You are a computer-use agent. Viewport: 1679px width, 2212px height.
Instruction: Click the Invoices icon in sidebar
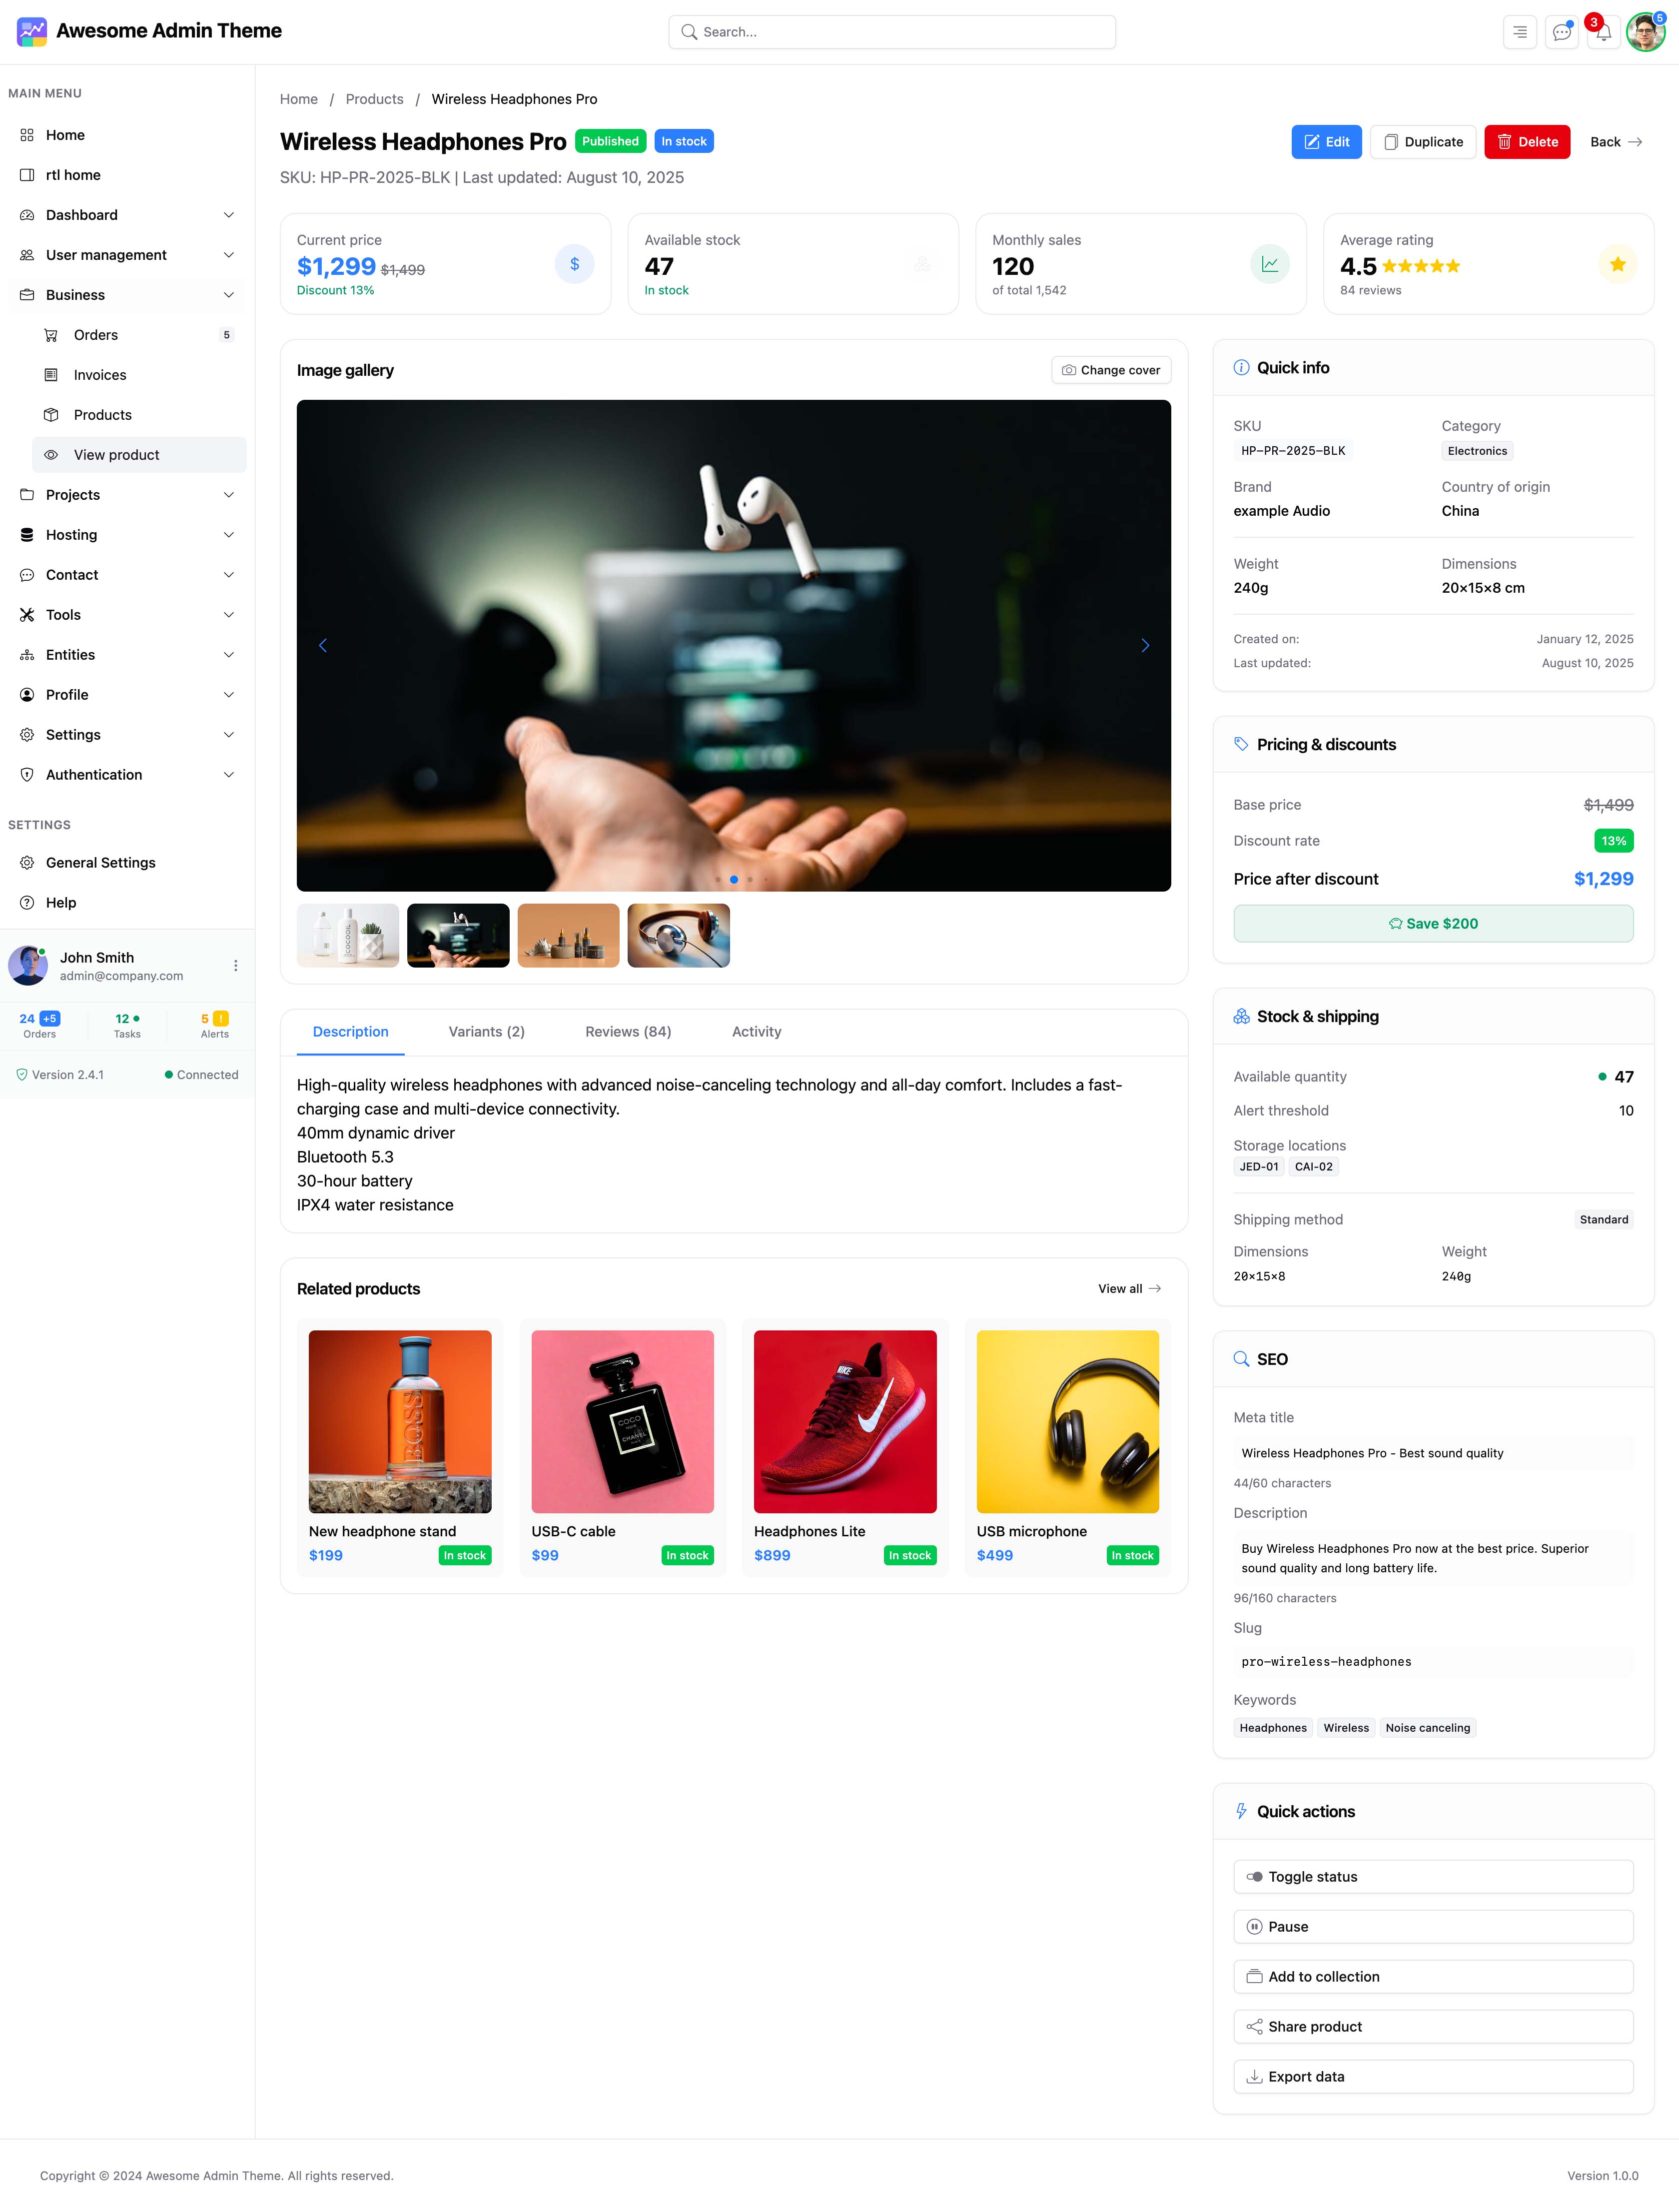[x=51, y=375]
